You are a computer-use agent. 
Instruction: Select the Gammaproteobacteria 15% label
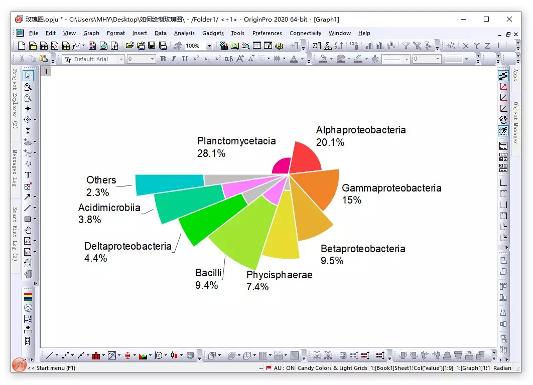click(391, 194)
